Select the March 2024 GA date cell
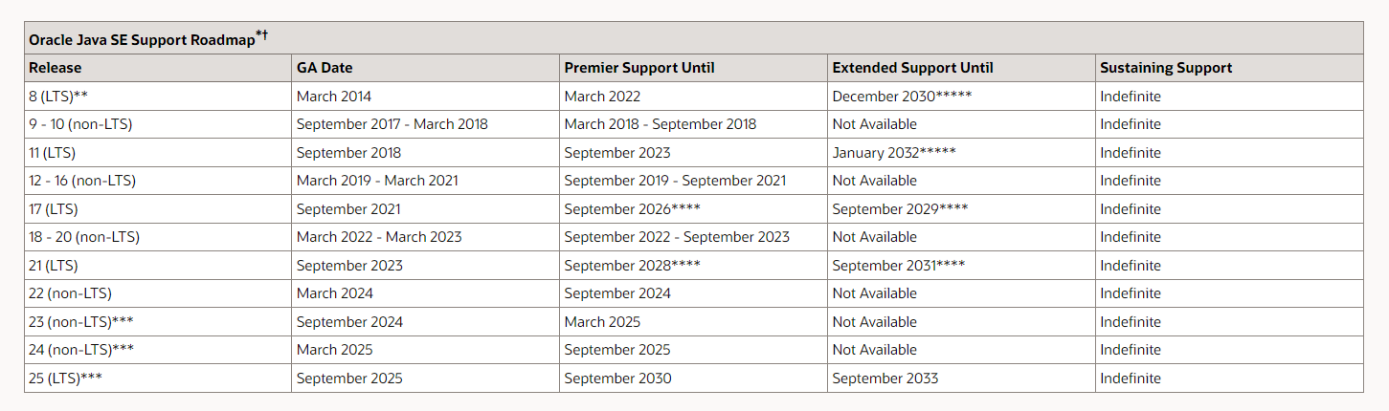1389x411 pixels. click(335, 293)
